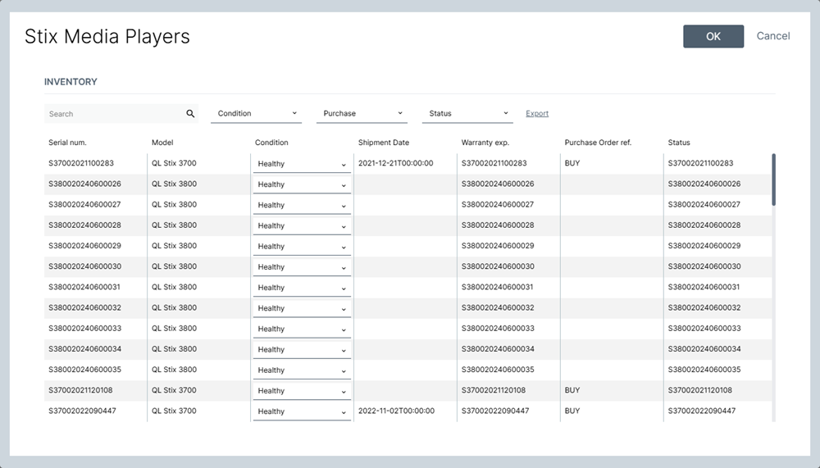Open Condition dropdown for S380020240600031
Viewport: 820px width, 468px height.
coord(302,288)
